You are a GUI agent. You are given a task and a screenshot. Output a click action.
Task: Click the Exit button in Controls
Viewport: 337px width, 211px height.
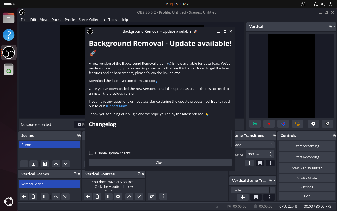point(307,196)
